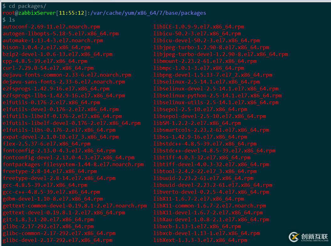Select elfutils-libelf-devel-0.176-2.el7.x86_64.rpm
The width and height of the screenshot is (331, 246).
point(71,123)
